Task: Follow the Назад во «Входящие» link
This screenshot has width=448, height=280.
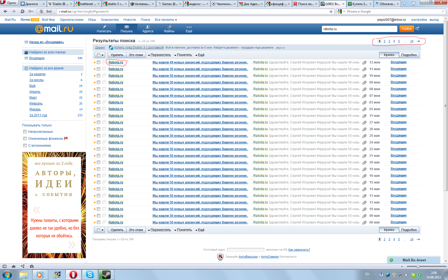Action: coord(46,42)
